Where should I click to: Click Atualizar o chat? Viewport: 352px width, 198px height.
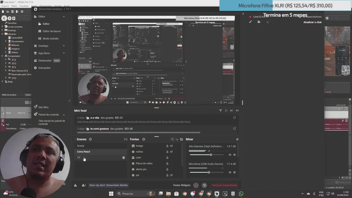(312, 22)
